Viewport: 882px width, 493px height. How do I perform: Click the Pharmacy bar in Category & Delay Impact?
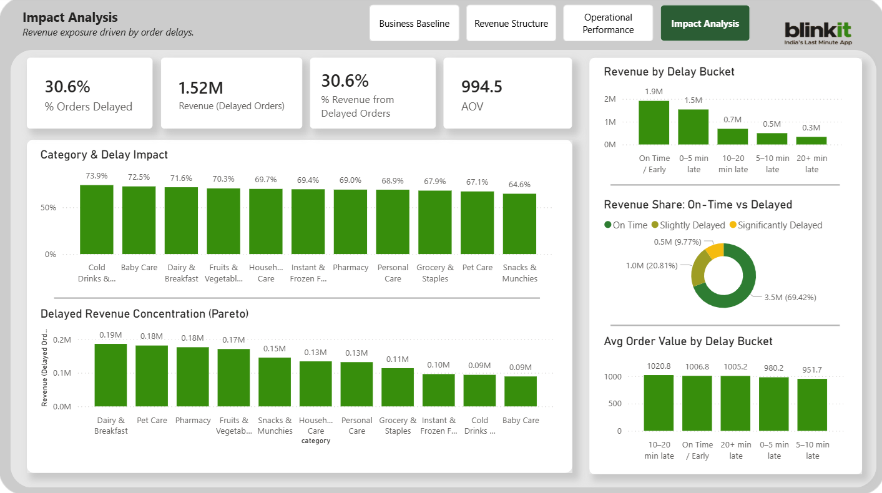coord(350,222)
